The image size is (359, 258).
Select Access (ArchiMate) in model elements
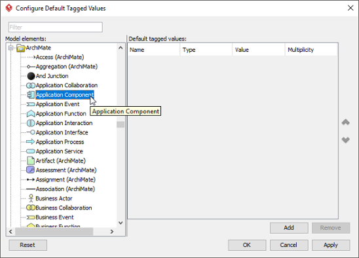[x=60, y=57]
